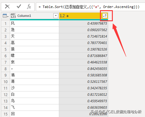The height and width of the screenshot is (117, 145).
Task: Open the table menu icon at top-left
Action: [6, 16]
